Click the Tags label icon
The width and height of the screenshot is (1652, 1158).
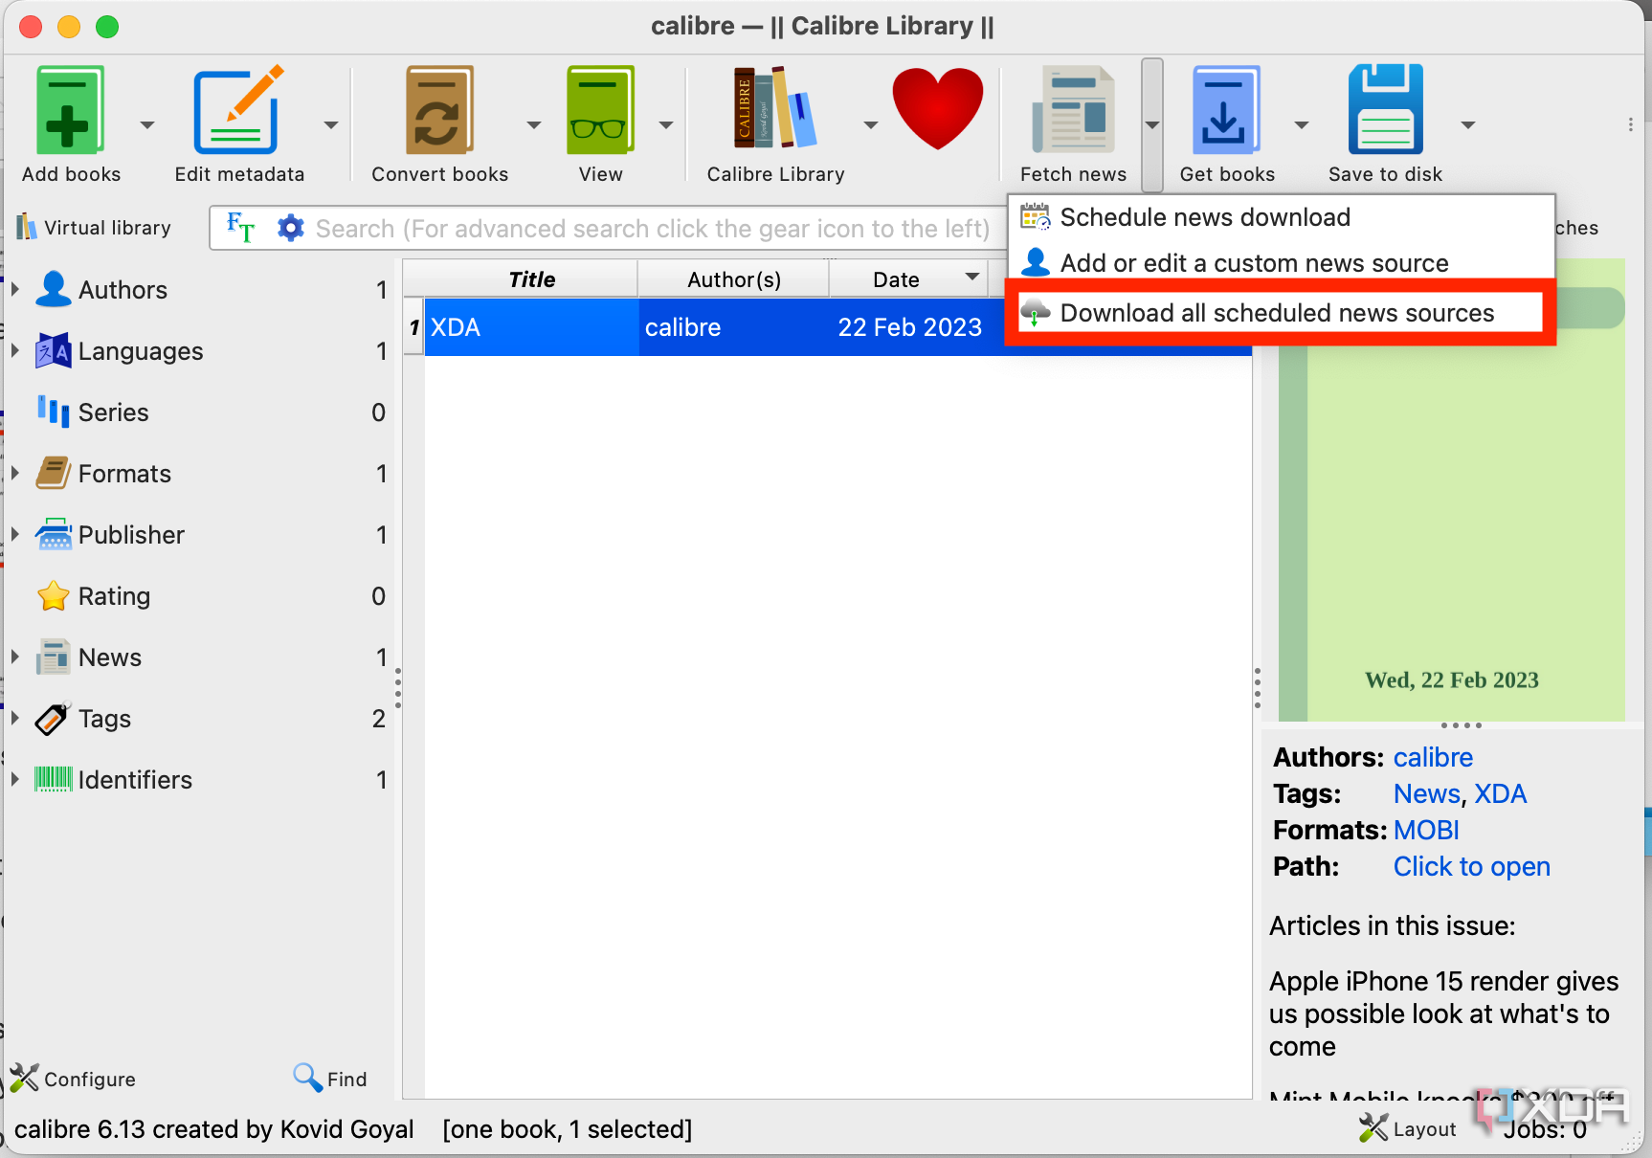53,719
